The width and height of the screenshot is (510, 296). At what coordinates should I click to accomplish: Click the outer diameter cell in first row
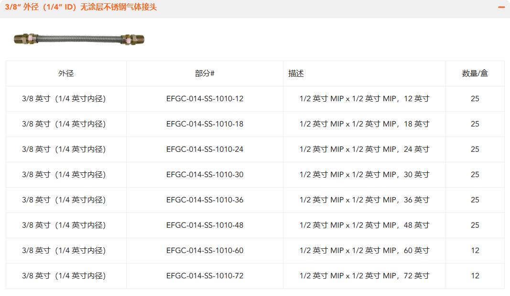(64, 99)
